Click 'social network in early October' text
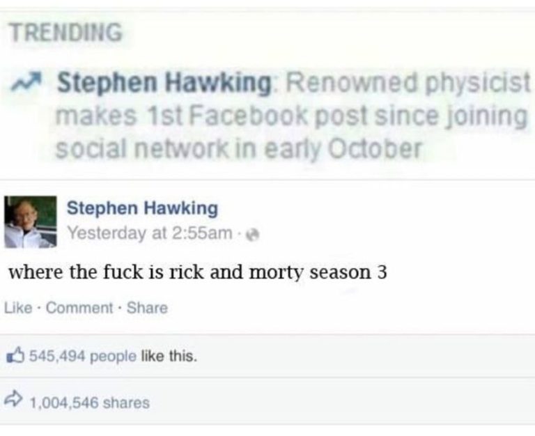535x436 pixels. (238, 148)
